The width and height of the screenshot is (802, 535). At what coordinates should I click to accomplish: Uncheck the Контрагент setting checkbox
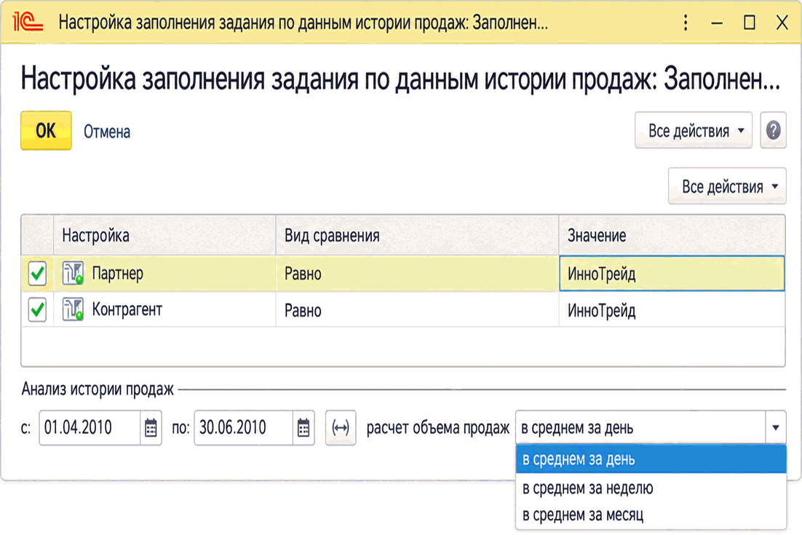[x=37, y=310]
